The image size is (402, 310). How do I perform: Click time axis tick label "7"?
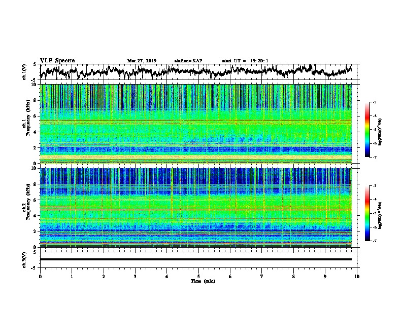click(x=262, y=276)
